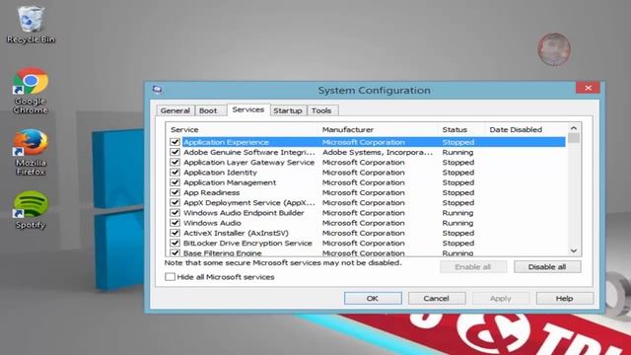Select the Application Identity service name
The height and width of the screenshot is (355, 631).
pyautogui.click(x=220, y=173)
